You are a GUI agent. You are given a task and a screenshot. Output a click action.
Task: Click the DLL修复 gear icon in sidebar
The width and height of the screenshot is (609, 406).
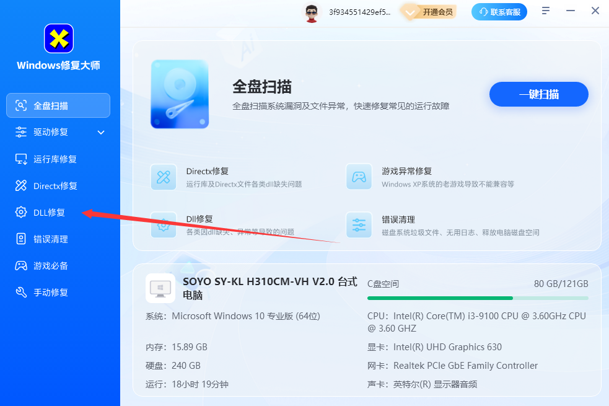click(x=21, y=212)
